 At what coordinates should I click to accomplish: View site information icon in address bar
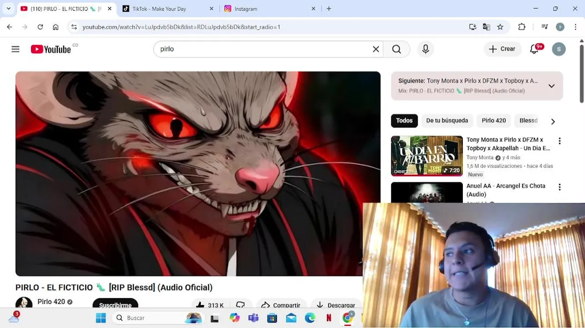pyautogui.click(x=74, y=27)
